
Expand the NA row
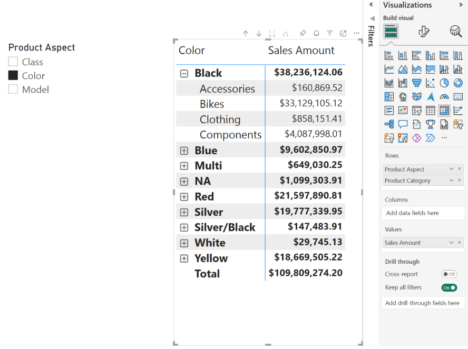tap(184, 181)
